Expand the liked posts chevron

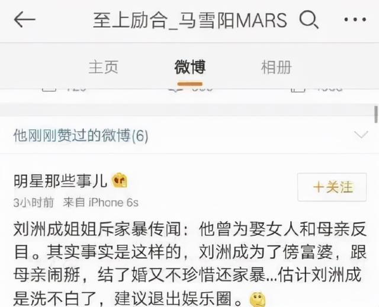pos(361,135)
